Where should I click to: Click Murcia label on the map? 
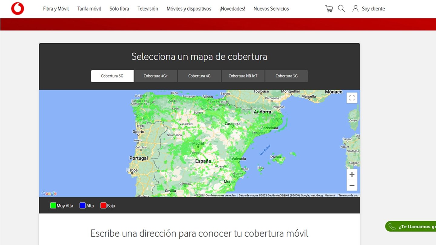230,182
